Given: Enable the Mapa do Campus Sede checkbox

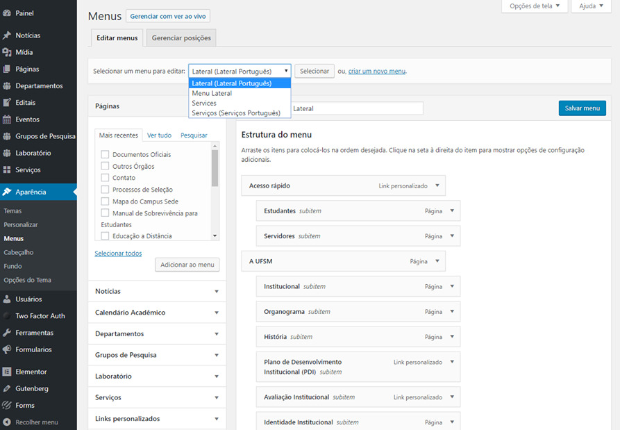Looking at the screenshot, I should 105,201.
